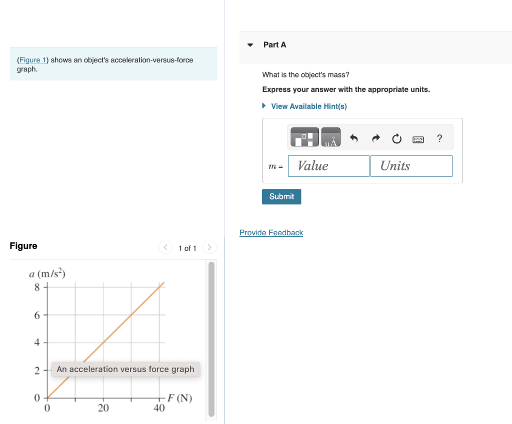Click inside the Value answer box
Screen dimensions: 512x424
point(328,165)
